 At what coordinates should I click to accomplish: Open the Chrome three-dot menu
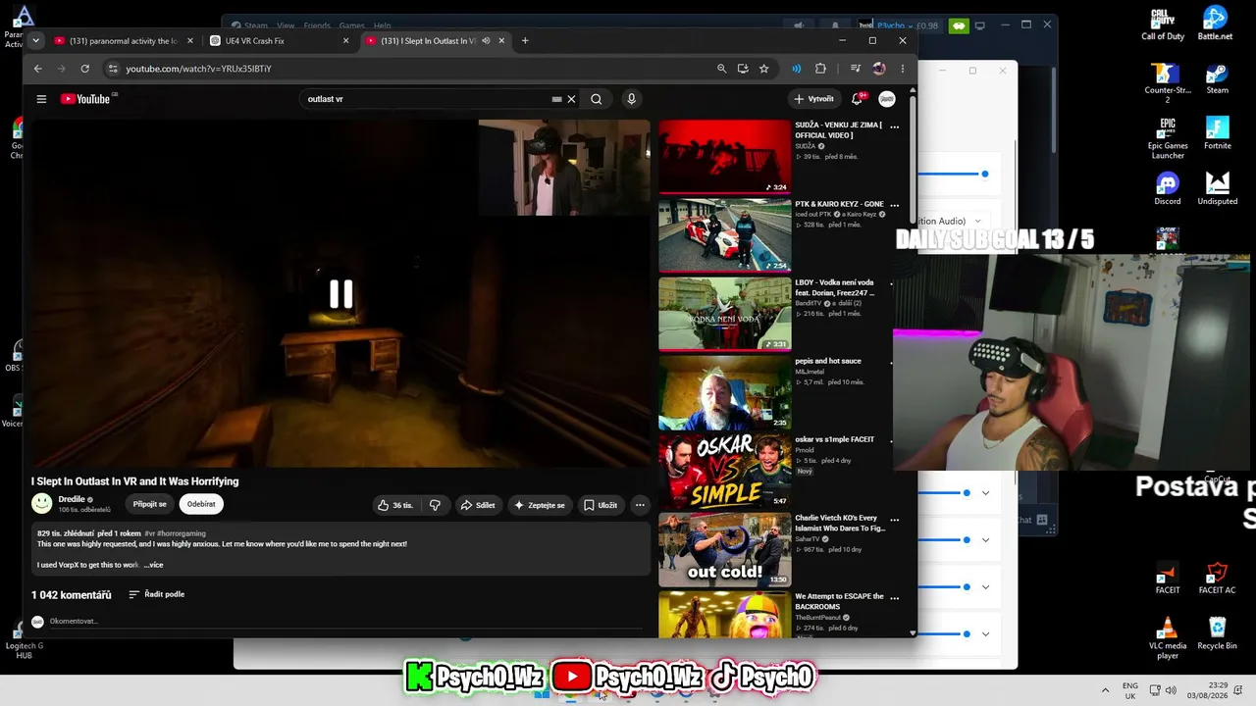[x=903, y=69]
